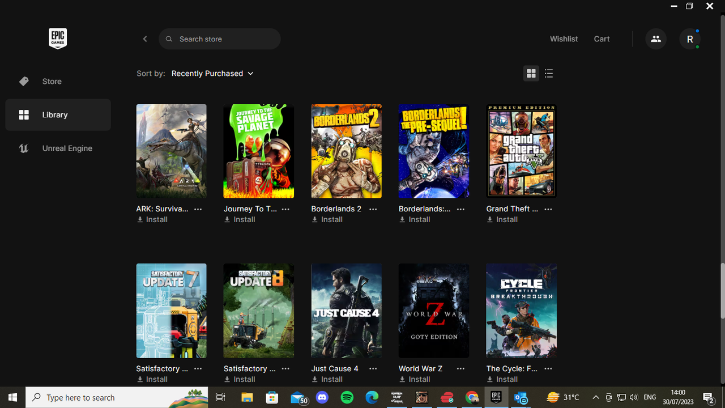Viewport: 725px width, 408px height.
Task: Open the account profile avatar R
Action: [690, 39]
